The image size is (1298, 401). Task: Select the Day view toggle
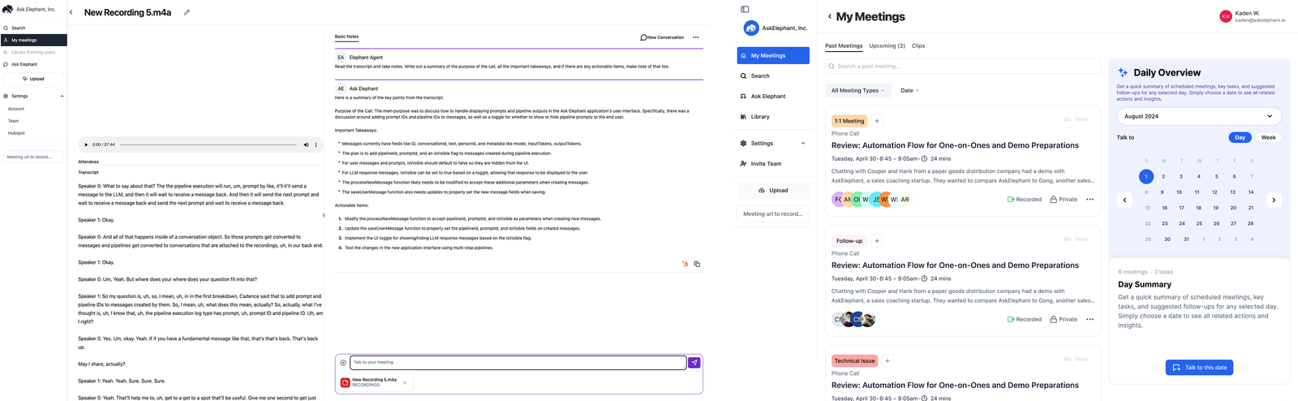pos(1240,137)
